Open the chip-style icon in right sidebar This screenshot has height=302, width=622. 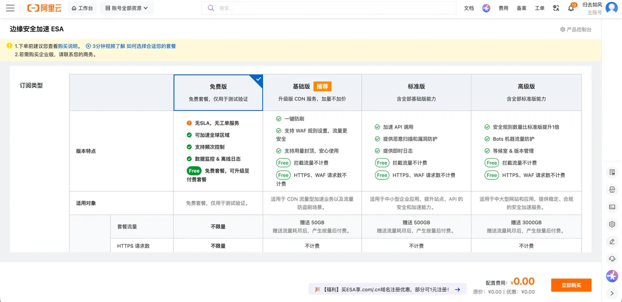point(612,190)
